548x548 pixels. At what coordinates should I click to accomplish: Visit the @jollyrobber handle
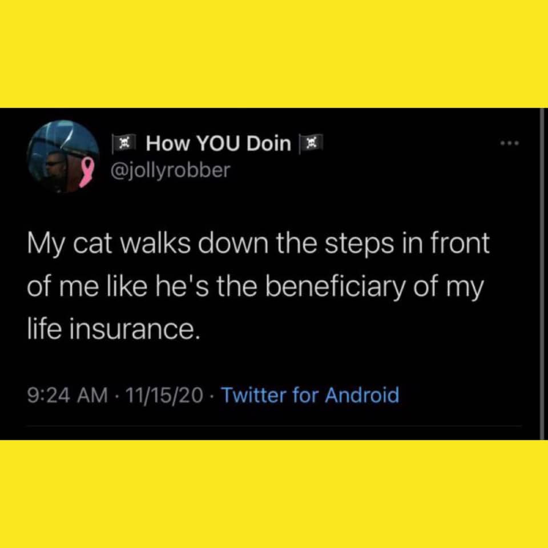point(171,170)
